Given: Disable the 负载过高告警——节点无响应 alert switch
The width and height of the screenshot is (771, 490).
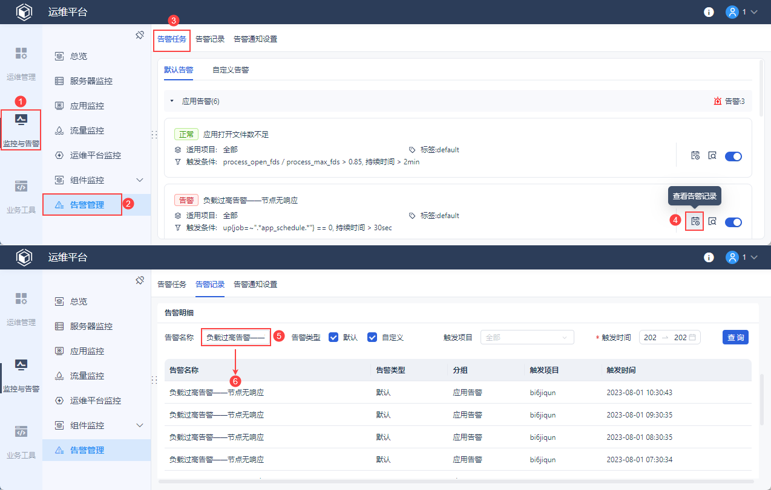Looking at the screenshot, I should pos(733,222).
